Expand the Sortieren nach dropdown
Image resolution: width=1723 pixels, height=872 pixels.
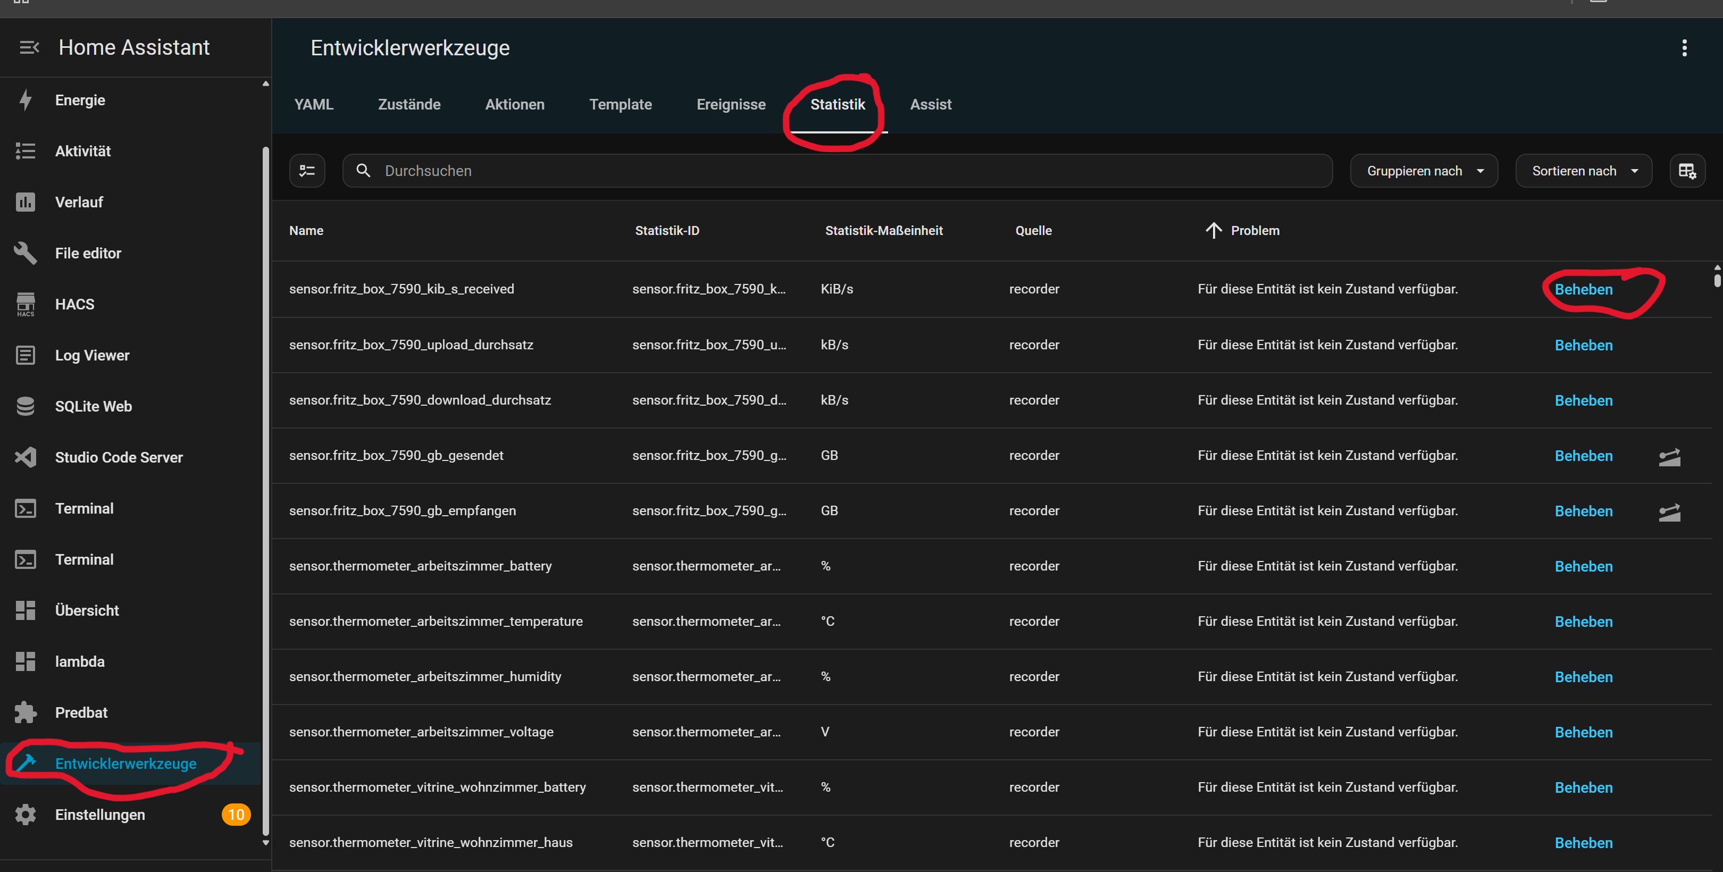click(x=1583, y=171)
